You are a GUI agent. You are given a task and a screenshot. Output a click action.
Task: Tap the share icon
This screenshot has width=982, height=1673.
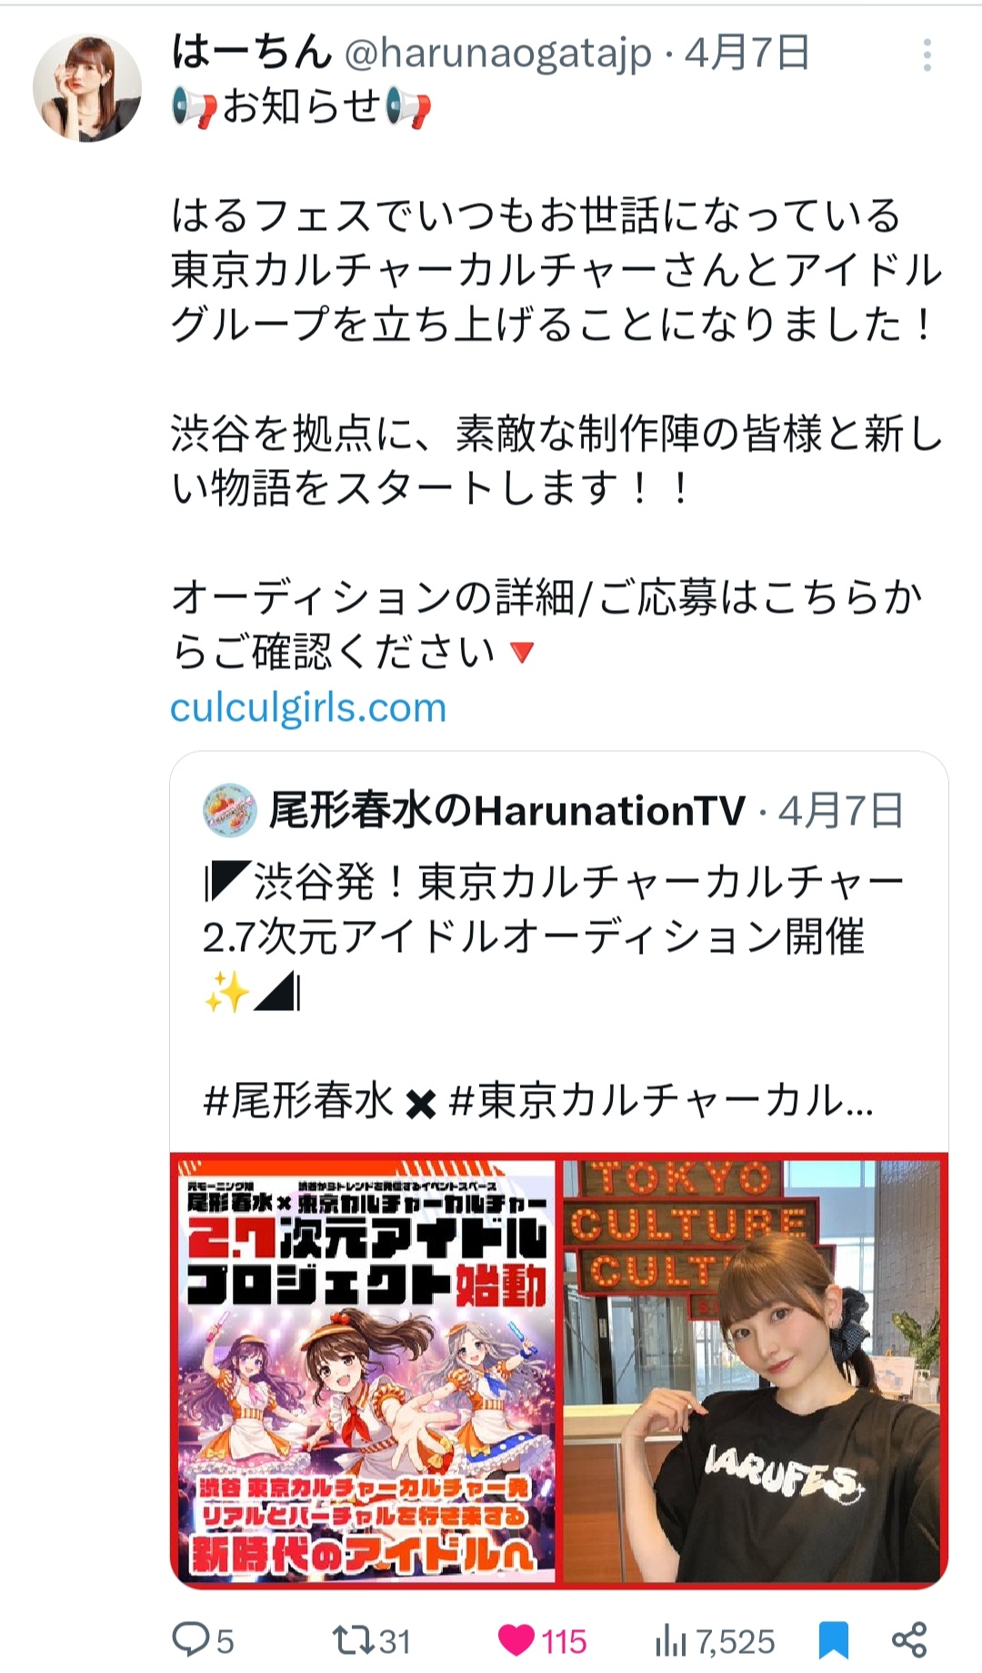(908, 1639)
